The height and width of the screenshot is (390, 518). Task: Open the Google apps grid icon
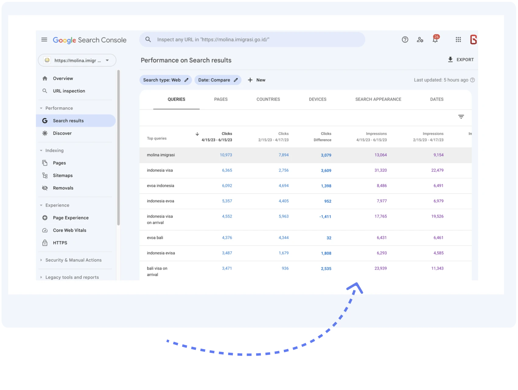click(458, 40)
